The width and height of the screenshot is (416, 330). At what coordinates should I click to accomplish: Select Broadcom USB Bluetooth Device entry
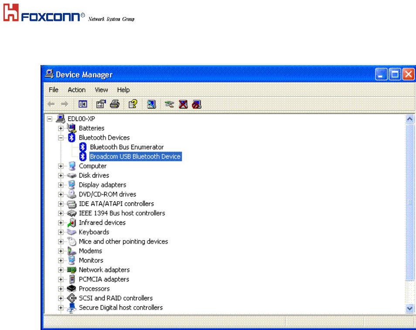pyautogui.click(x=135, y=157)
